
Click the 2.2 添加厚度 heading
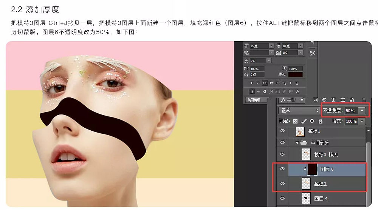(x=35, y=9)
